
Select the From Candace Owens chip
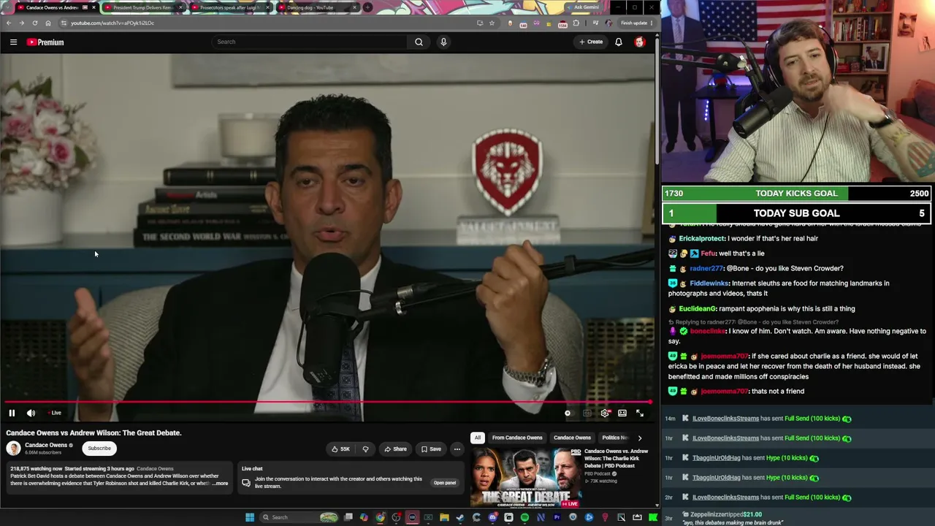coord(517,438)
